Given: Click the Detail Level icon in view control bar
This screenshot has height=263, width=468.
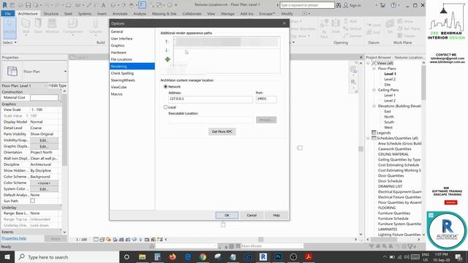Looking at the screenshot, I should coord(96,240).
